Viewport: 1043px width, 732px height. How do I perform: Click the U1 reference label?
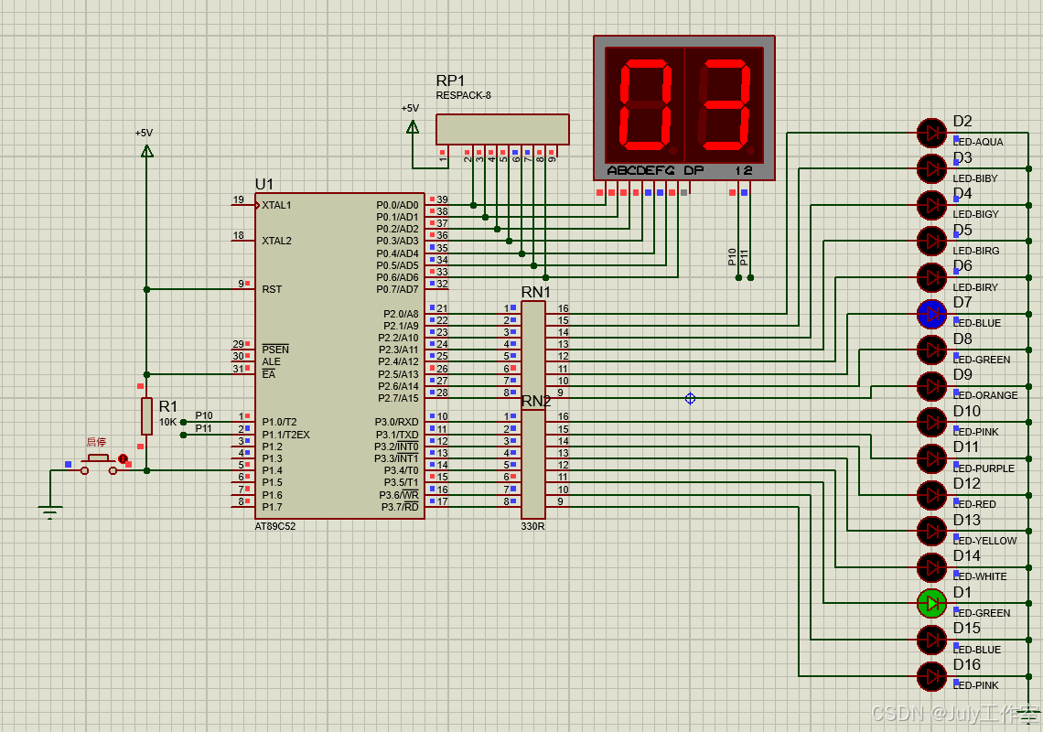coord(264,184)
